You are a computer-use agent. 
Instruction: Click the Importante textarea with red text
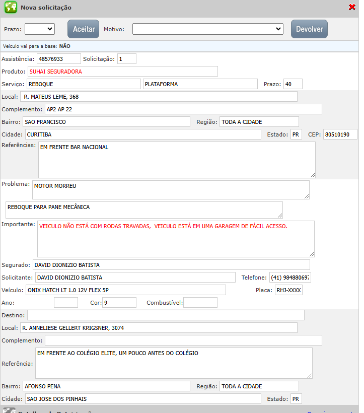coord(176,239)
